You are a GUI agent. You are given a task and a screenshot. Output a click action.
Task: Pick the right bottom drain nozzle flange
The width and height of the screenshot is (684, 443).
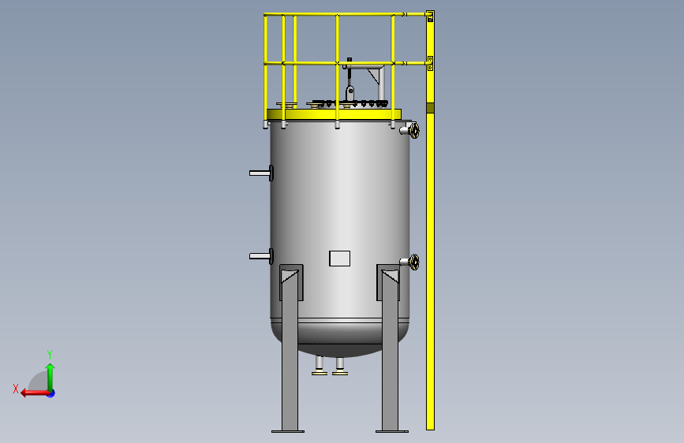[x=340, y=372]
